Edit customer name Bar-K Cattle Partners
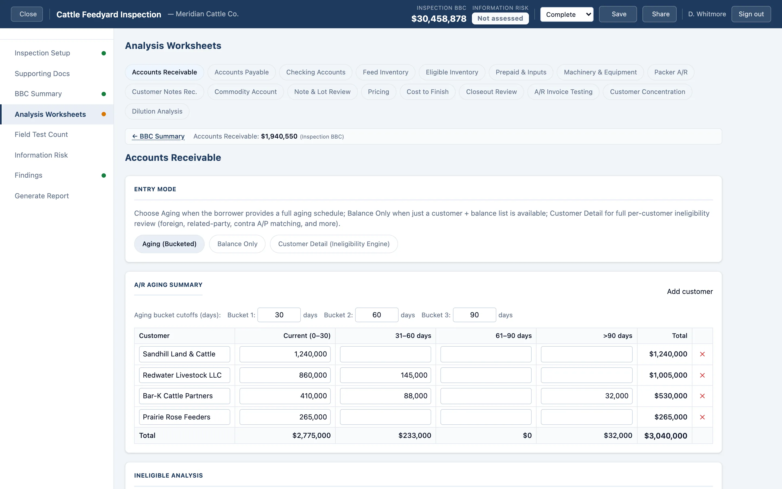 (x=185, y=396)
